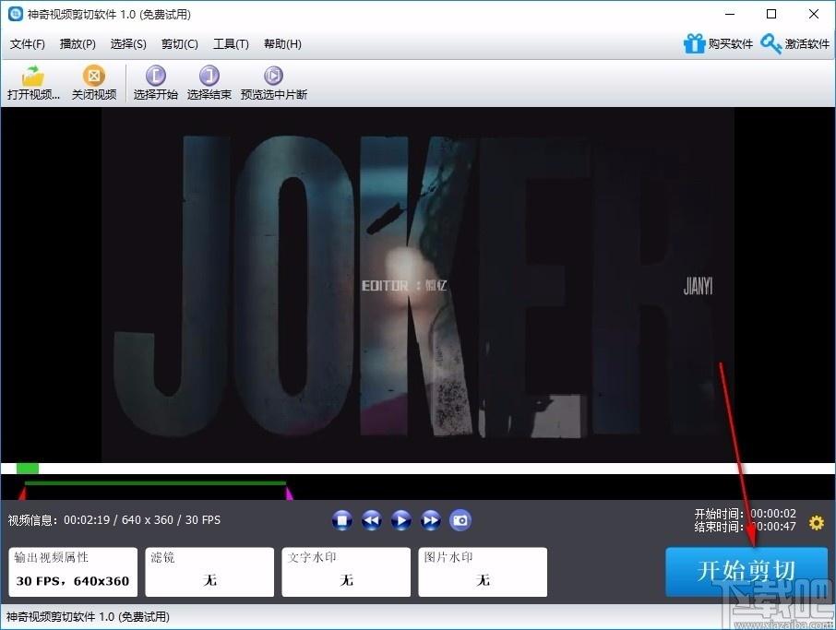Open the 滤镜 filter panel
Image resolution: width=836 pixels, height=630 pixels.
coord(209,572)
